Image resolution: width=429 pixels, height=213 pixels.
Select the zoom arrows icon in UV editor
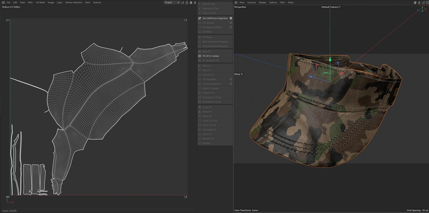pos(195,3)
